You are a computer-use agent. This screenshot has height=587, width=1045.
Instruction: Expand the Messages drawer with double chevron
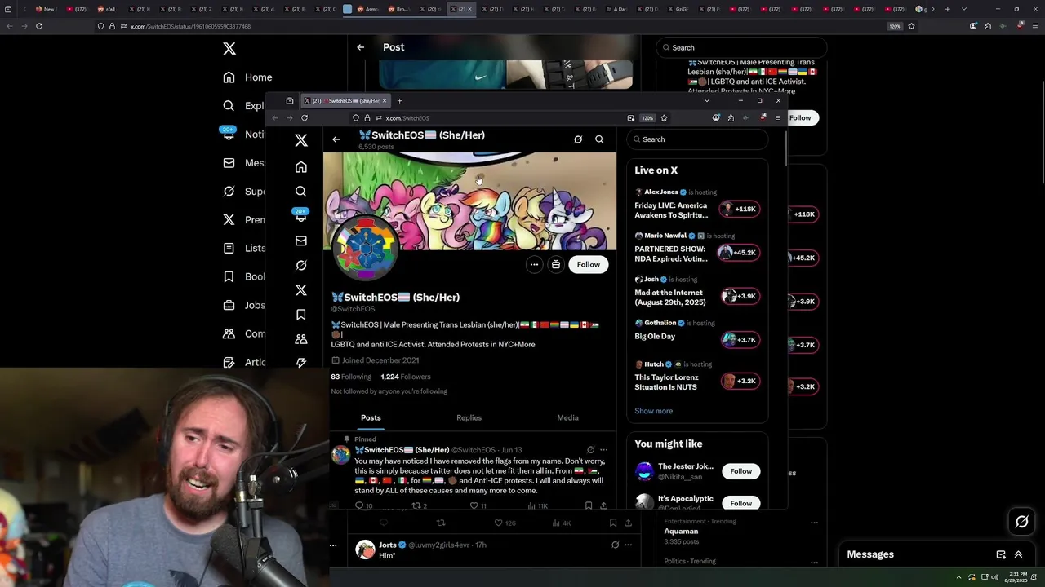click(x=1018, y=554)
